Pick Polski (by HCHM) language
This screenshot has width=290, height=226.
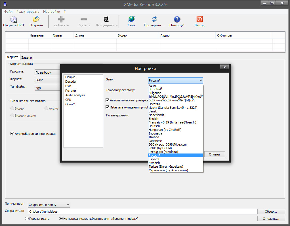coord(176,148)
